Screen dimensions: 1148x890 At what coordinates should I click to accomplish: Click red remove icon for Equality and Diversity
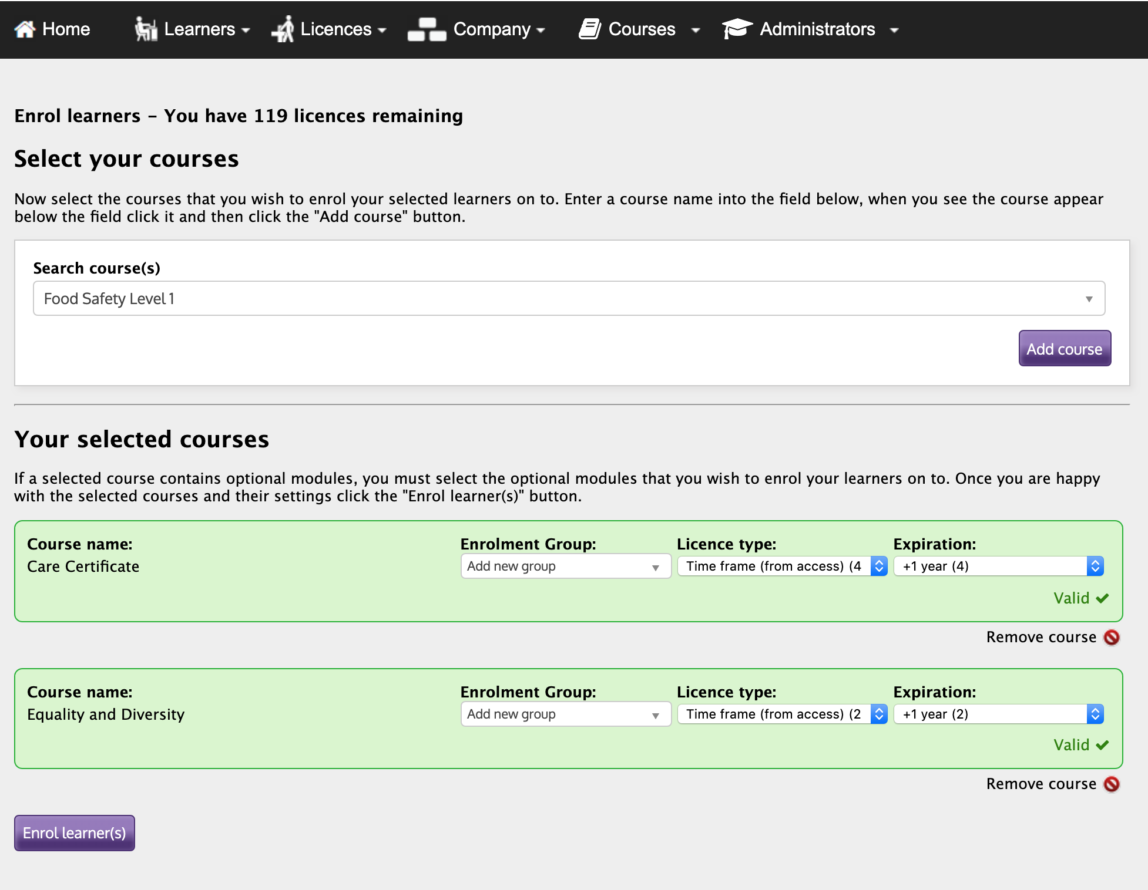point(1112,784)
